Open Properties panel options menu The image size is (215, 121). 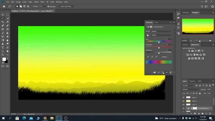click(x=174, y=23)
